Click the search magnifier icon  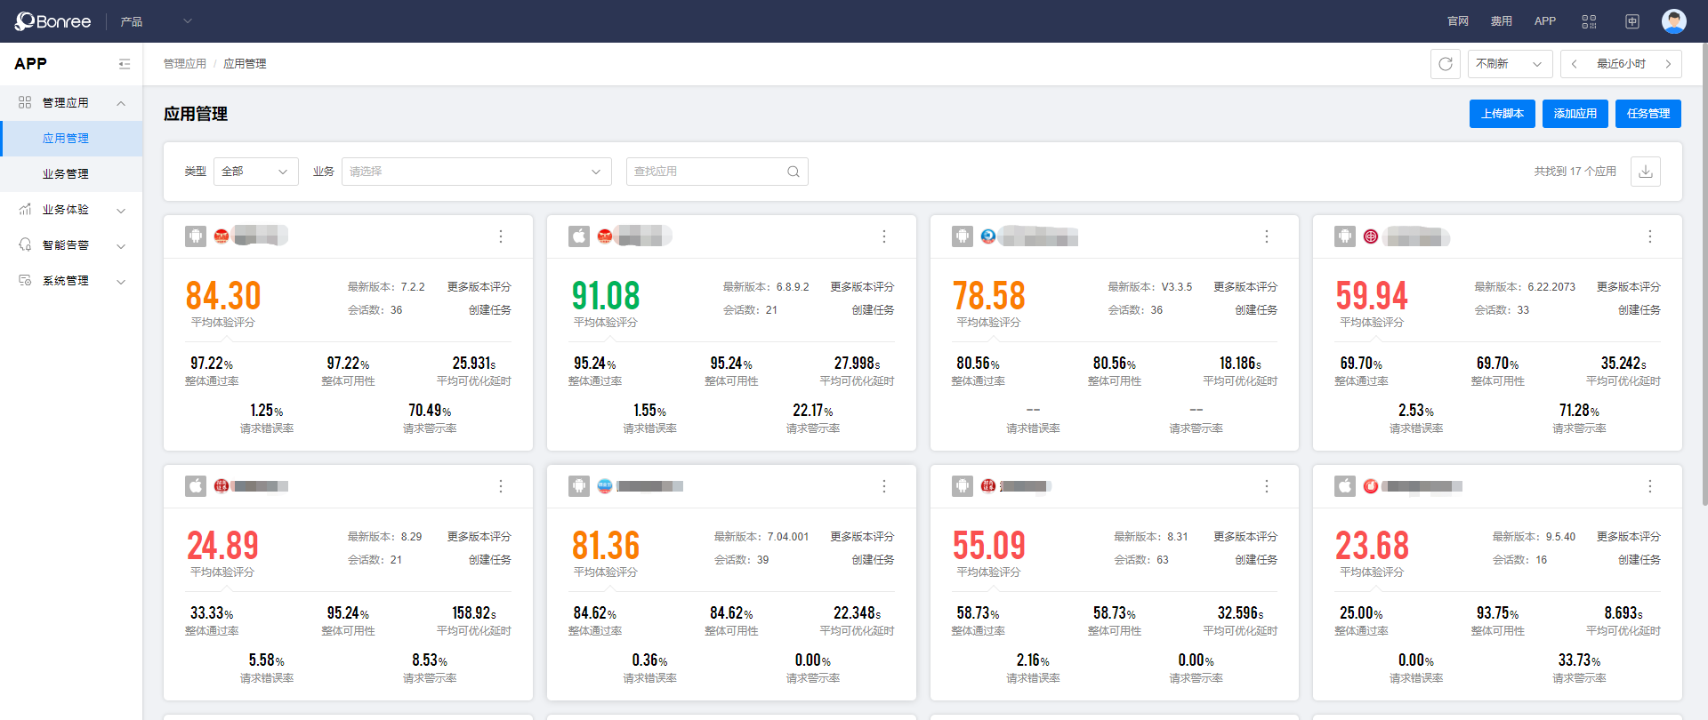(x=793, y=172)
